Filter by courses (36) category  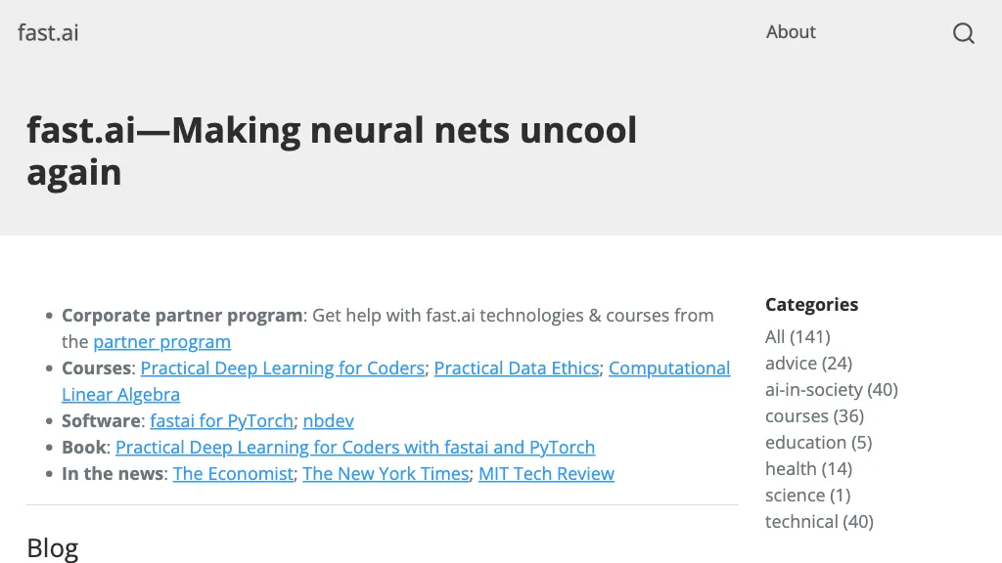click(814, 416)
